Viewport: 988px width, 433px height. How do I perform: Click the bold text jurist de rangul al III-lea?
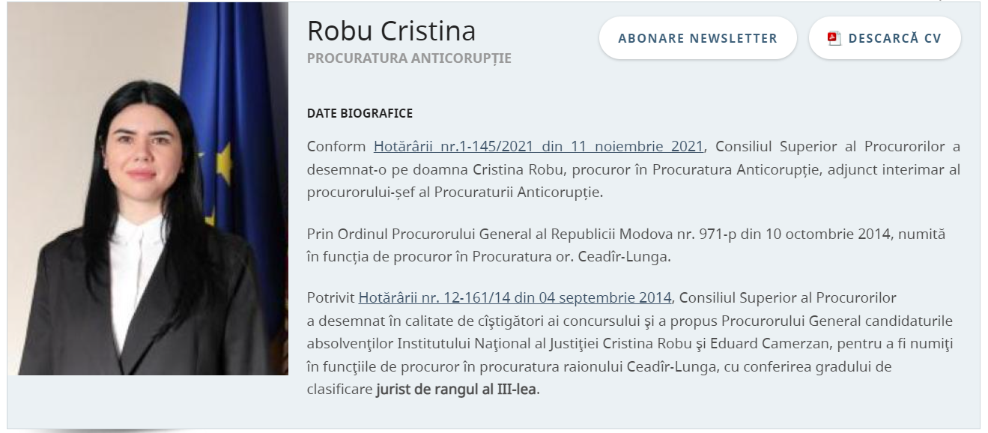tap(457, 390)
